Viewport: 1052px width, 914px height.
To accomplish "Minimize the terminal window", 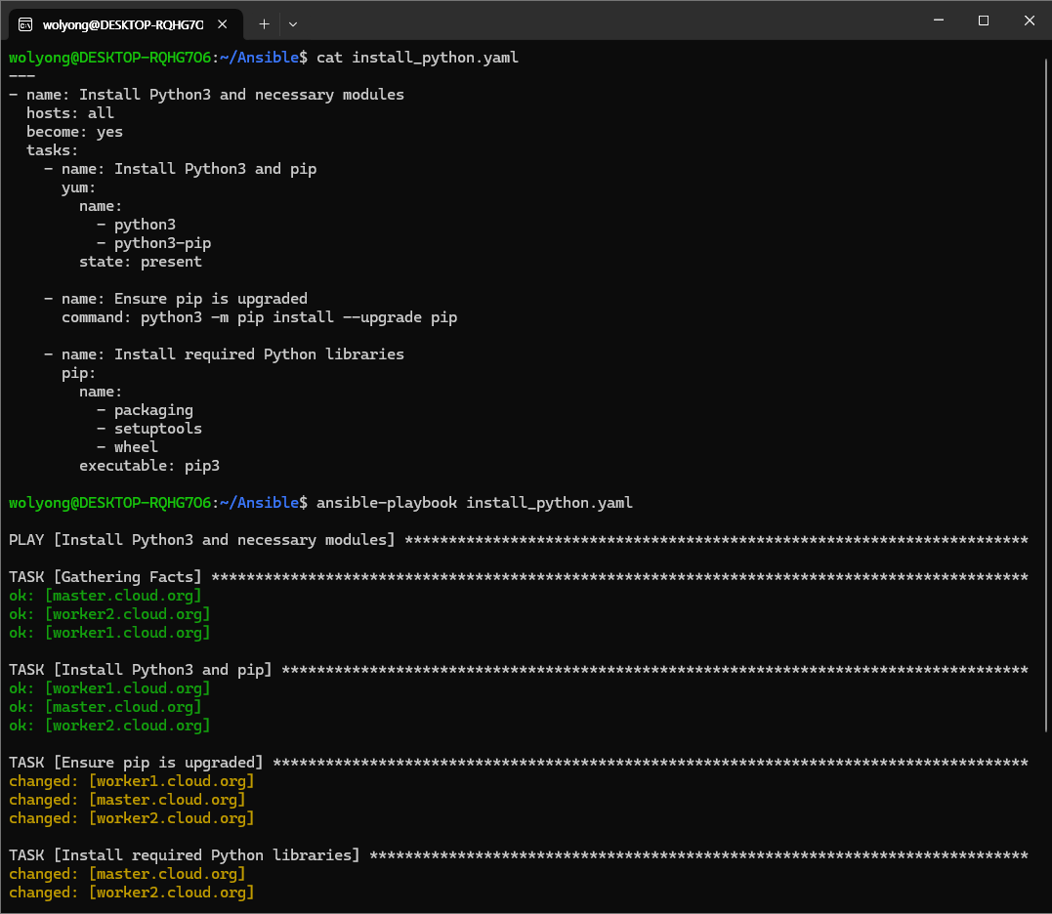I will tap(938, 21).
